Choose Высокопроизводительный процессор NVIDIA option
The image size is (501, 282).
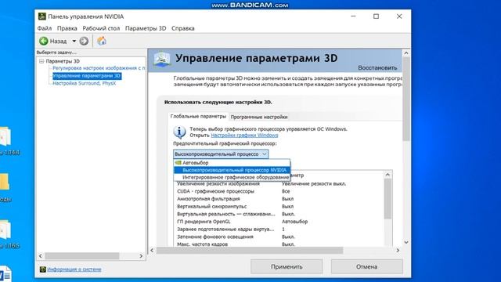(x=232, y=170)
